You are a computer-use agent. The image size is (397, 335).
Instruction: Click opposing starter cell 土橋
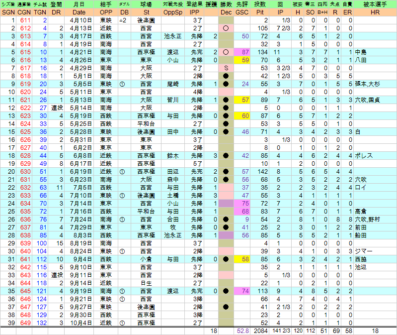point(173,196)
